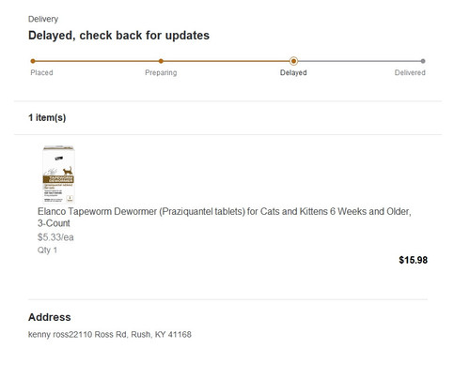Screen dimensions: 470x379
Task: Click the $5.33/ea unit price
Action: click(x=55, y=237)
